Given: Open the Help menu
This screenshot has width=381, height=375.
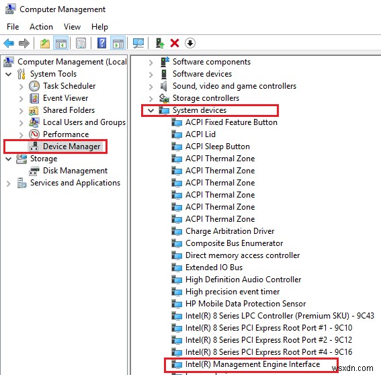Looking at the screenshot, I should coord(99,26).
